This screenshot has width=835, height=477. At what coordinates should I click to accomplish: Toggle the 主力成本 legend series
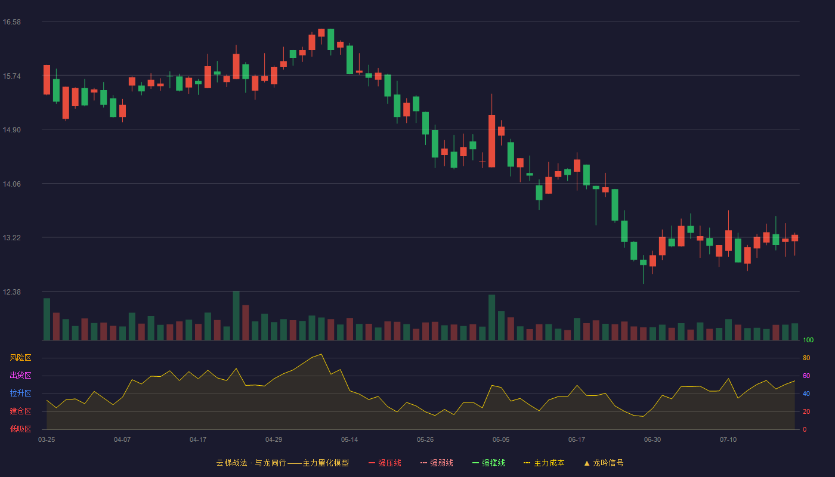(x=544, y=463)
